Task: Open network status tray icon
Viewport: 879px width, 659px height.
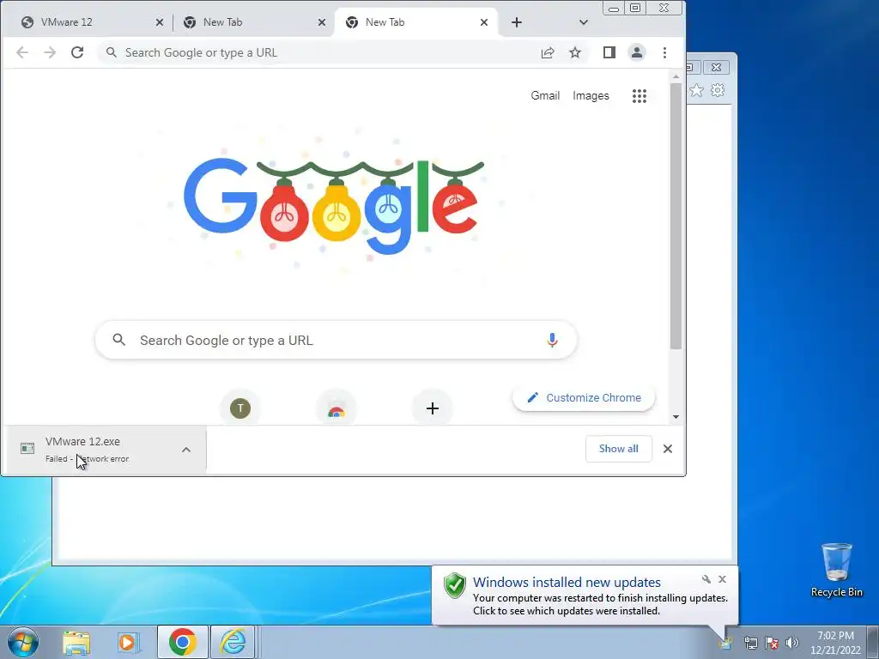Action: click(750, 643)
